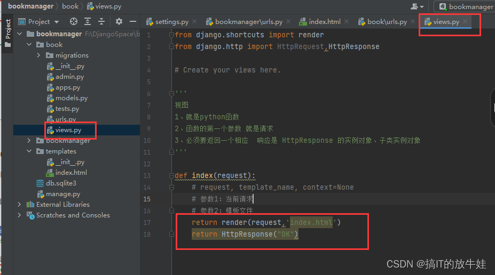Open admin.py in project tree

click(x=65, y=77)
